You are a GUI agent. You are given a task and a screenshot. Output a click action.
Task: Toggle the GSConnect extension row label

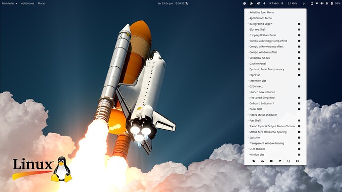256,87
